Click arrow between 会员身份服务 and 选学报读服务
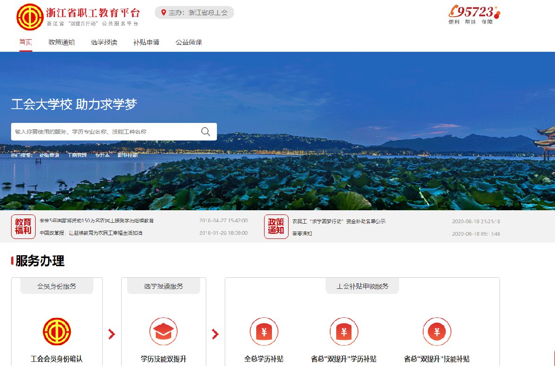This screenshot has width=555, height=366. pos(111,334)
